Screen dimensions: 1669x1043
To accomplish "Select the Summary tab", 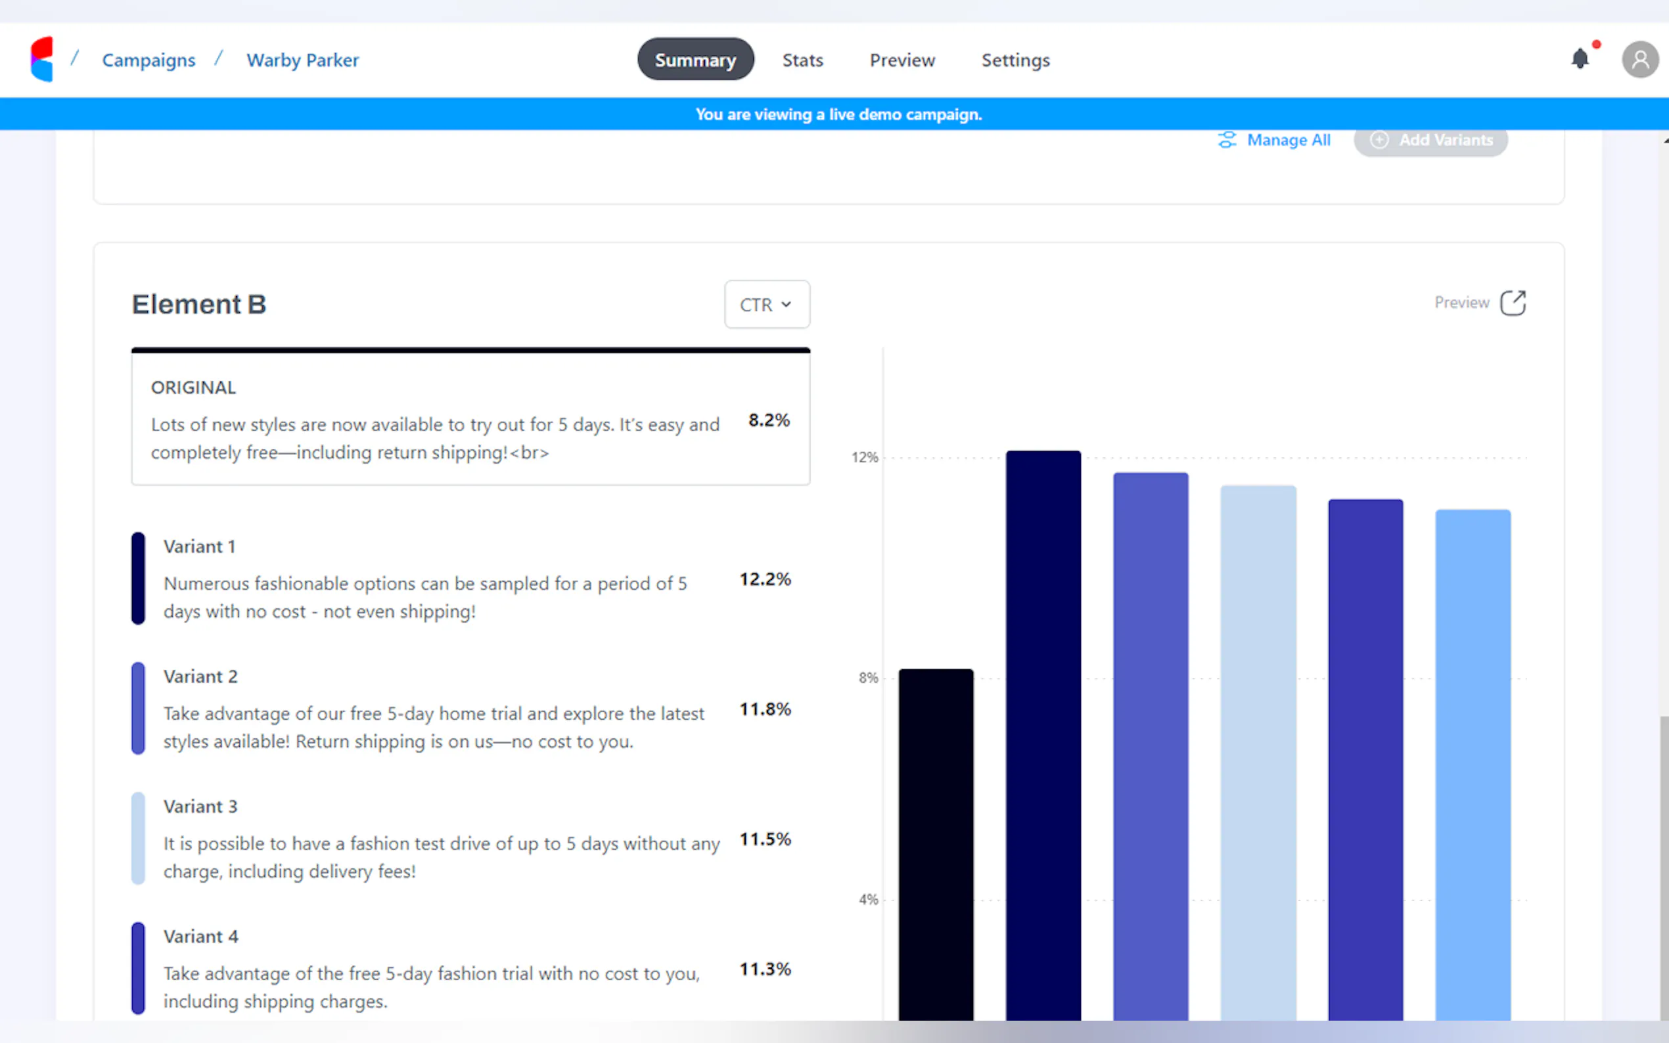I will pyautogui.click(x=695, y=60).
